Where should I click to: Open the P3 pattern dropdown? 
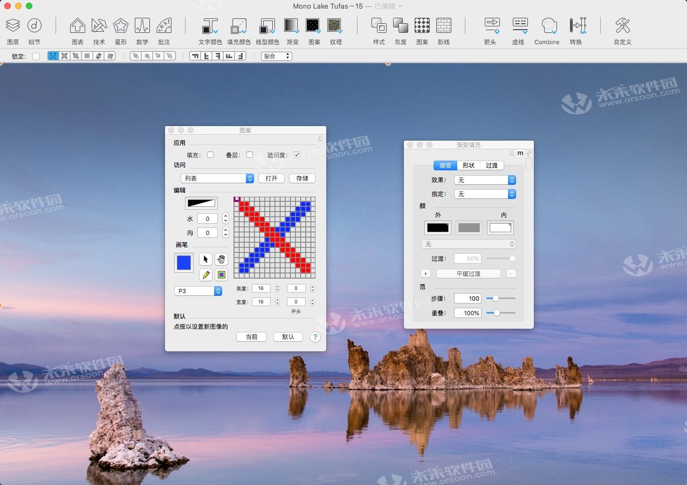tap(198, 290)
